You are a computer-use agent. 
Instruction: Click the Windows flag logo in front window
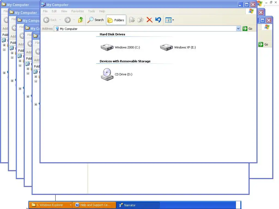coord(251,11)
